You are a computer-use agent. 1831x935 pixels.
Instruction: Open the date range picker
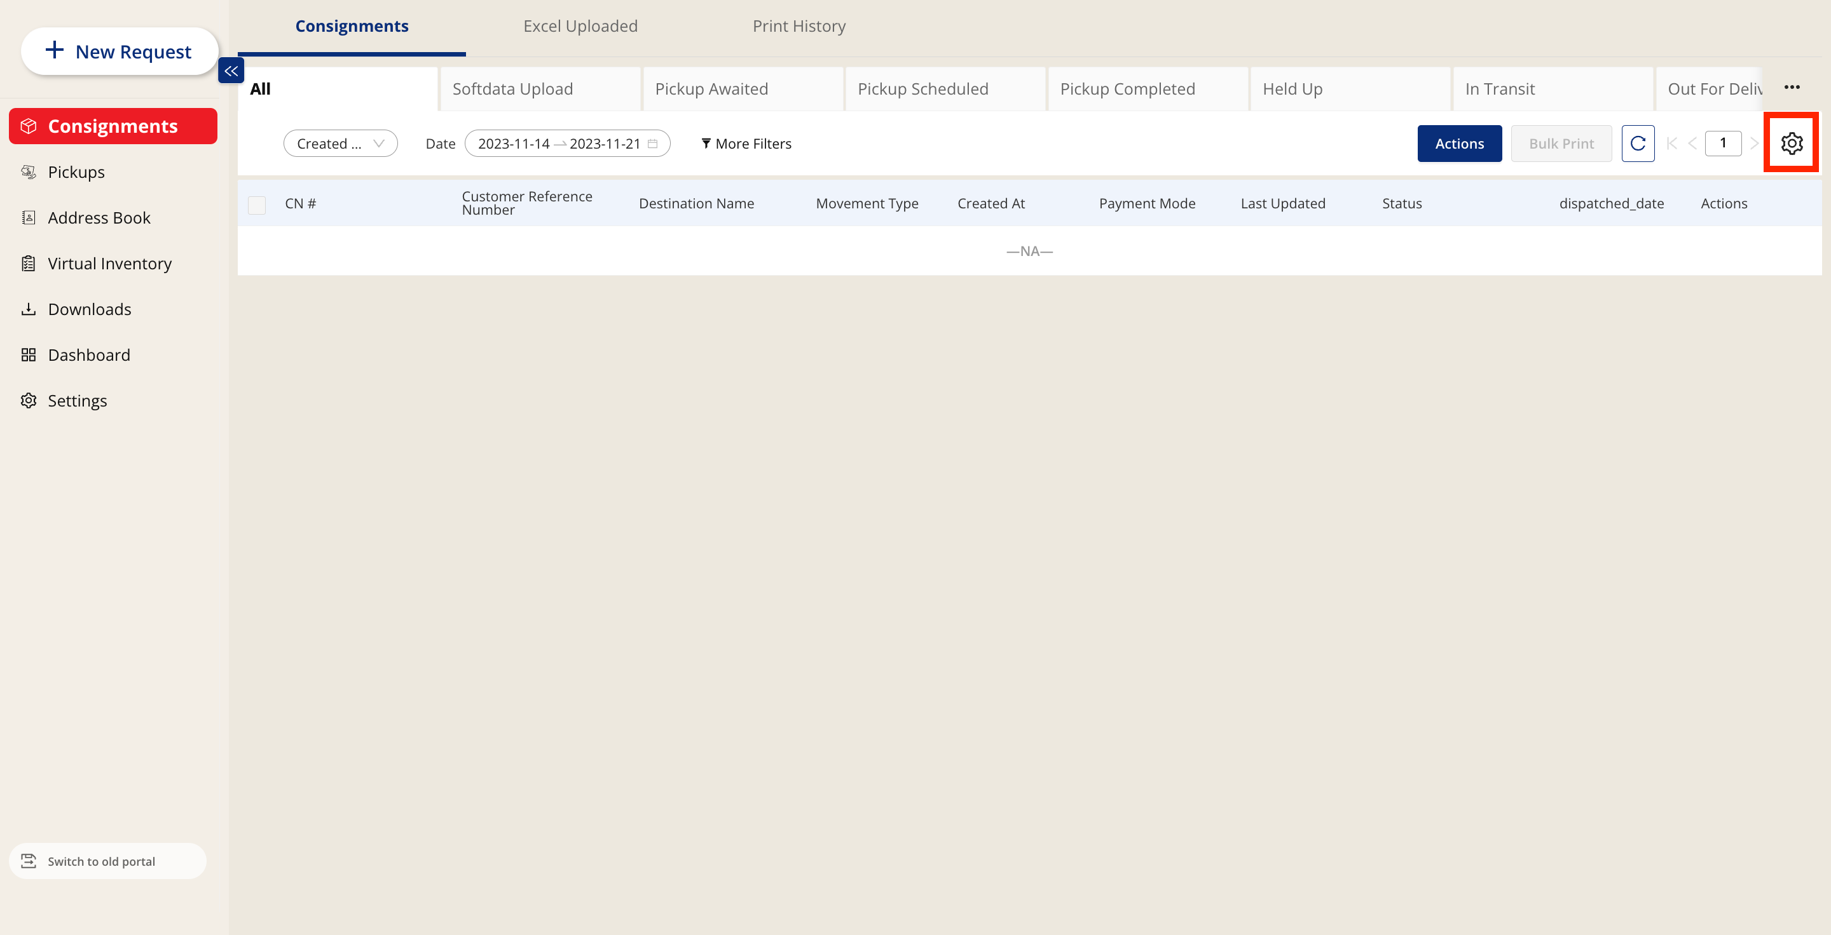[x=566, y=144]
